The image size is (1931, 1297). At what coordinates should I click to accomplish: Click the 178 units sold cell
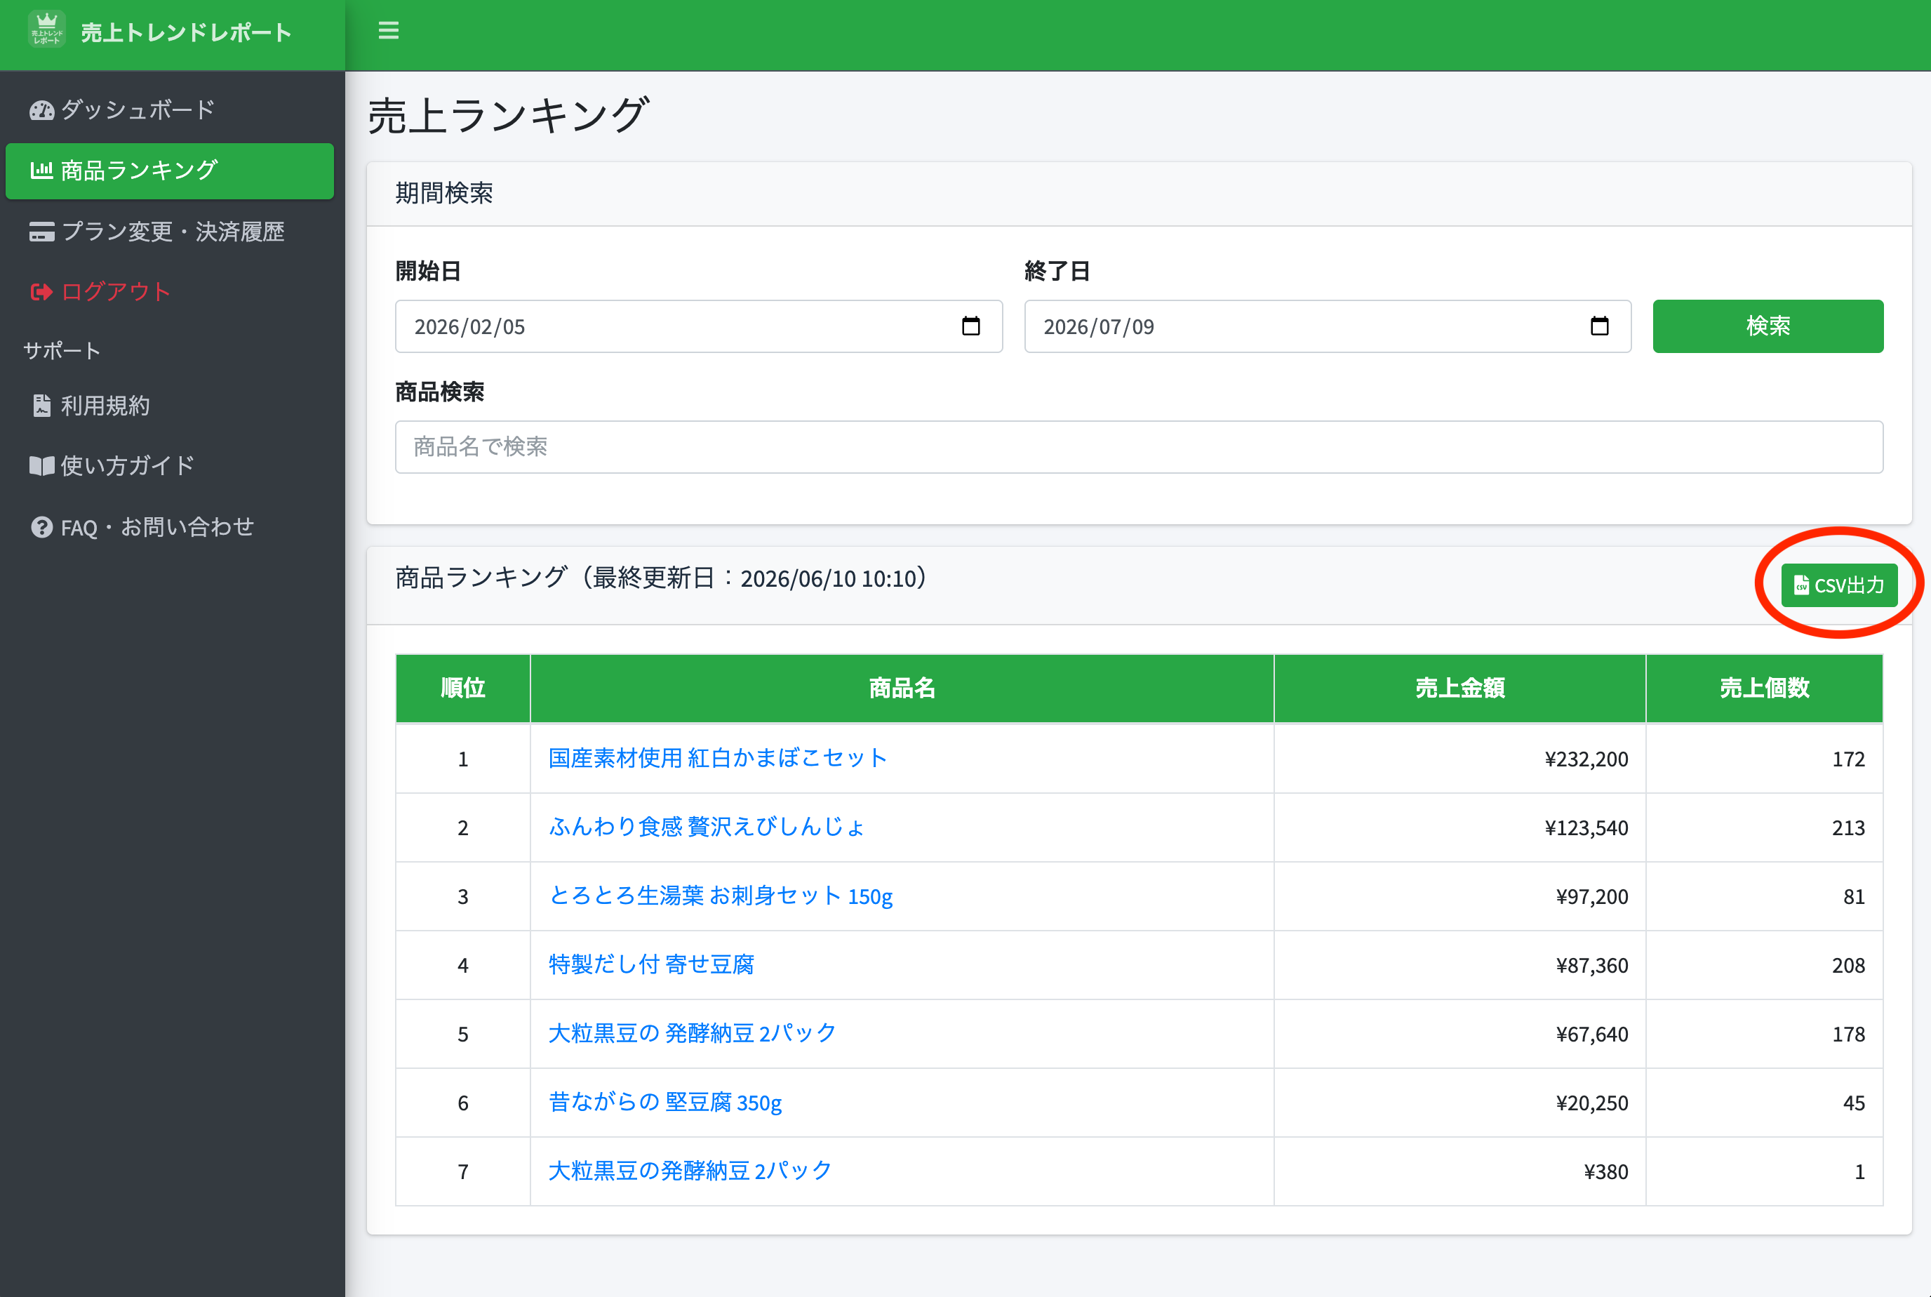(x=1764, y=1034)
